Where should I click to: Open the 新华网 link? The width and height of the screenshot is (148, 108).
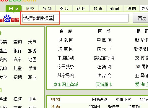pyautogui.click(x=142, y=40)
